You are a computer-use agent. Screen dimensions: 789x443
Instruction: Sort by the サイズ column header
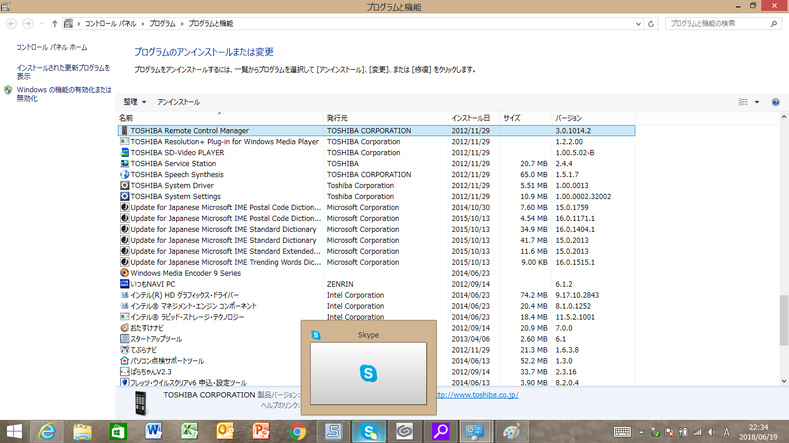pyautogui.click(x=525, y=118)
